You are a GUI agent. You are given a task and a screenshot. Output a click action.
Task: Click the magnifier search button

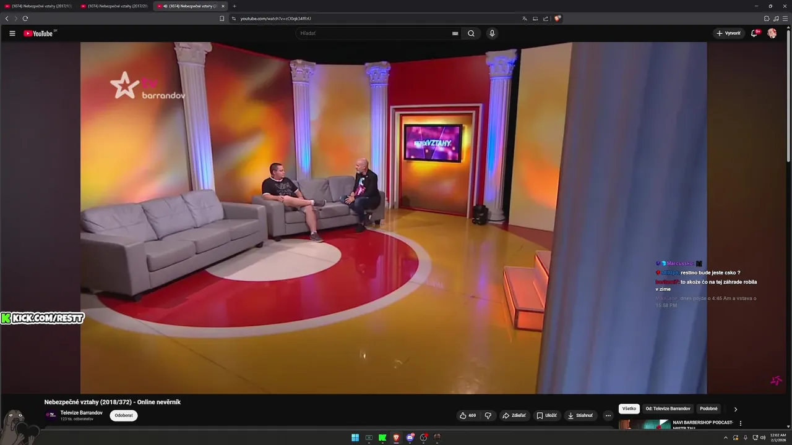(471, 33)
